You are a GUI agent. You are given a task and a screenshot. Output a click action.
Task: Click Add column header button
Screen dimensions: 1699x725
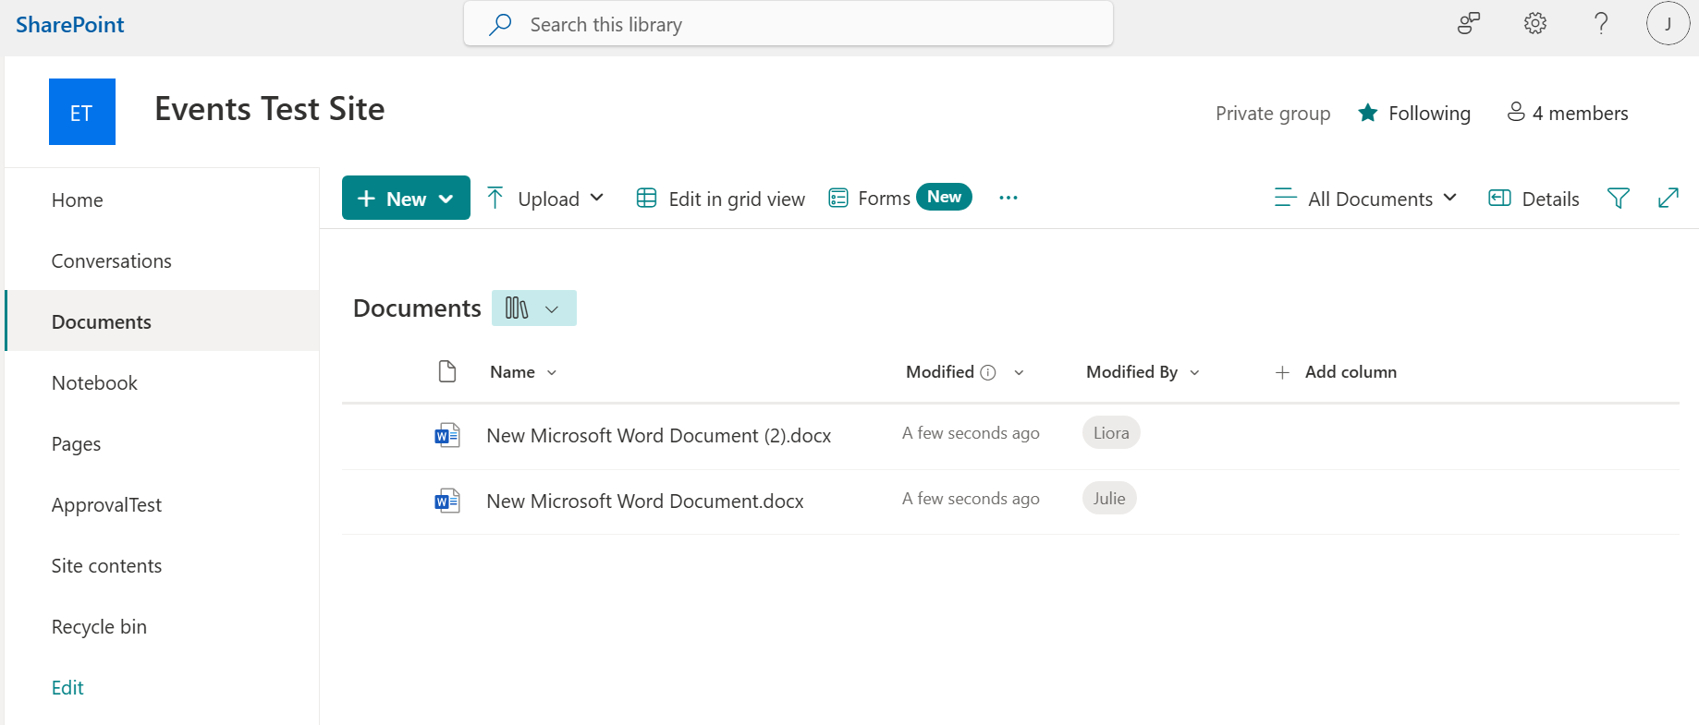(x=1336, y=372)
